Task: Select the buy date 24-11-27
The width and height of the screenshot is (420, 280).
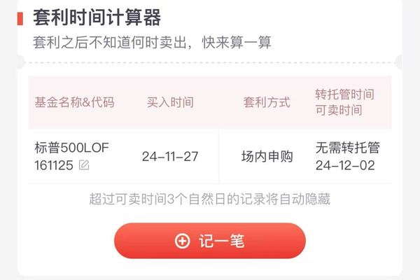Action: point(170,157)
